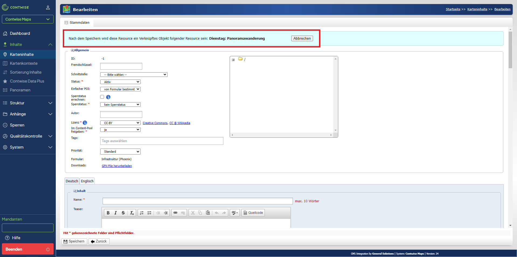Click Abbrechen in the linked-object notice
Image resolution: width=517 pixels, height=257 pixels.
pyautogui.click(x=302, y=38)
